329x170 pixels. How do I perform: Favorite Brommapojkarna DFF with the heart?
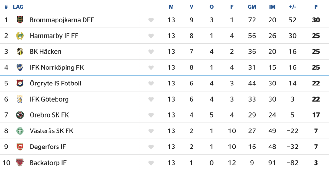(151, 20)
